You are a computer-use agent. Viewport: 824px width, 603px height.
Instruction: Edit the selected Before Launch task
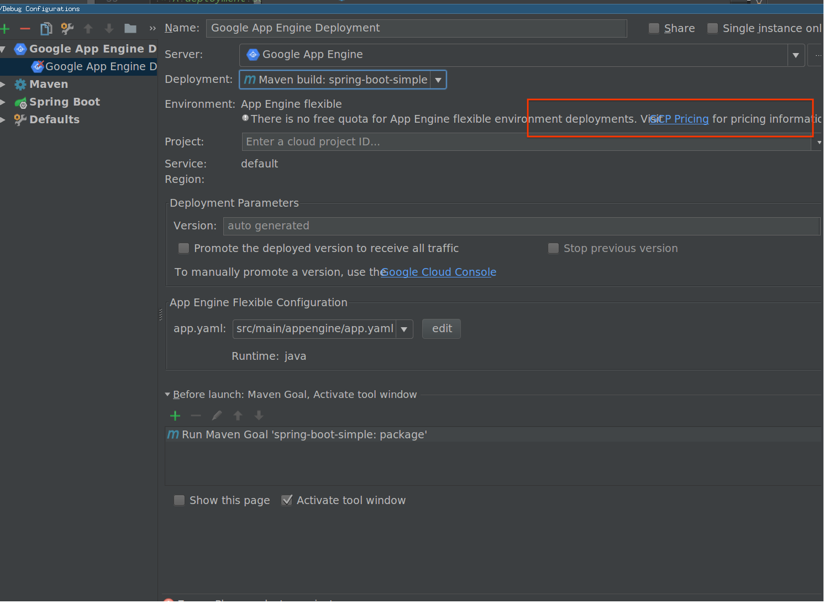tap(216, 416)
